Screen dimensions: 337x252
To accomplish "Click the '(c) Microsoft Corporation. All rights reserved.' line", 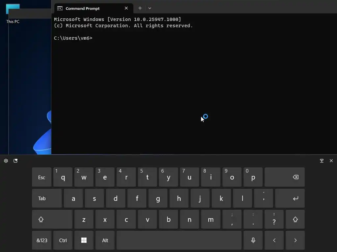I will (x=123, y=26).
